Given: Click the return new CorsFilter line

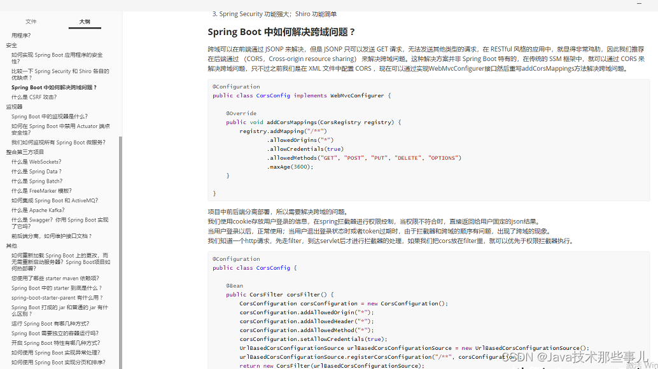Looking at the screenshot, I should point(332,366).
